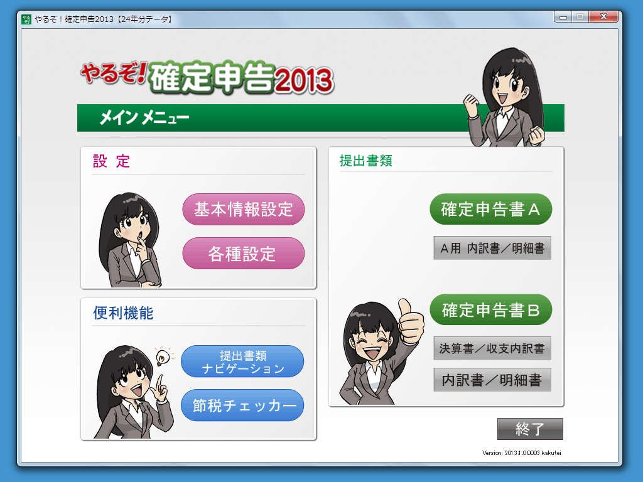Minimize the やるぞ！確定申告2013 window
643x482 pixels.
coord(563,17)
